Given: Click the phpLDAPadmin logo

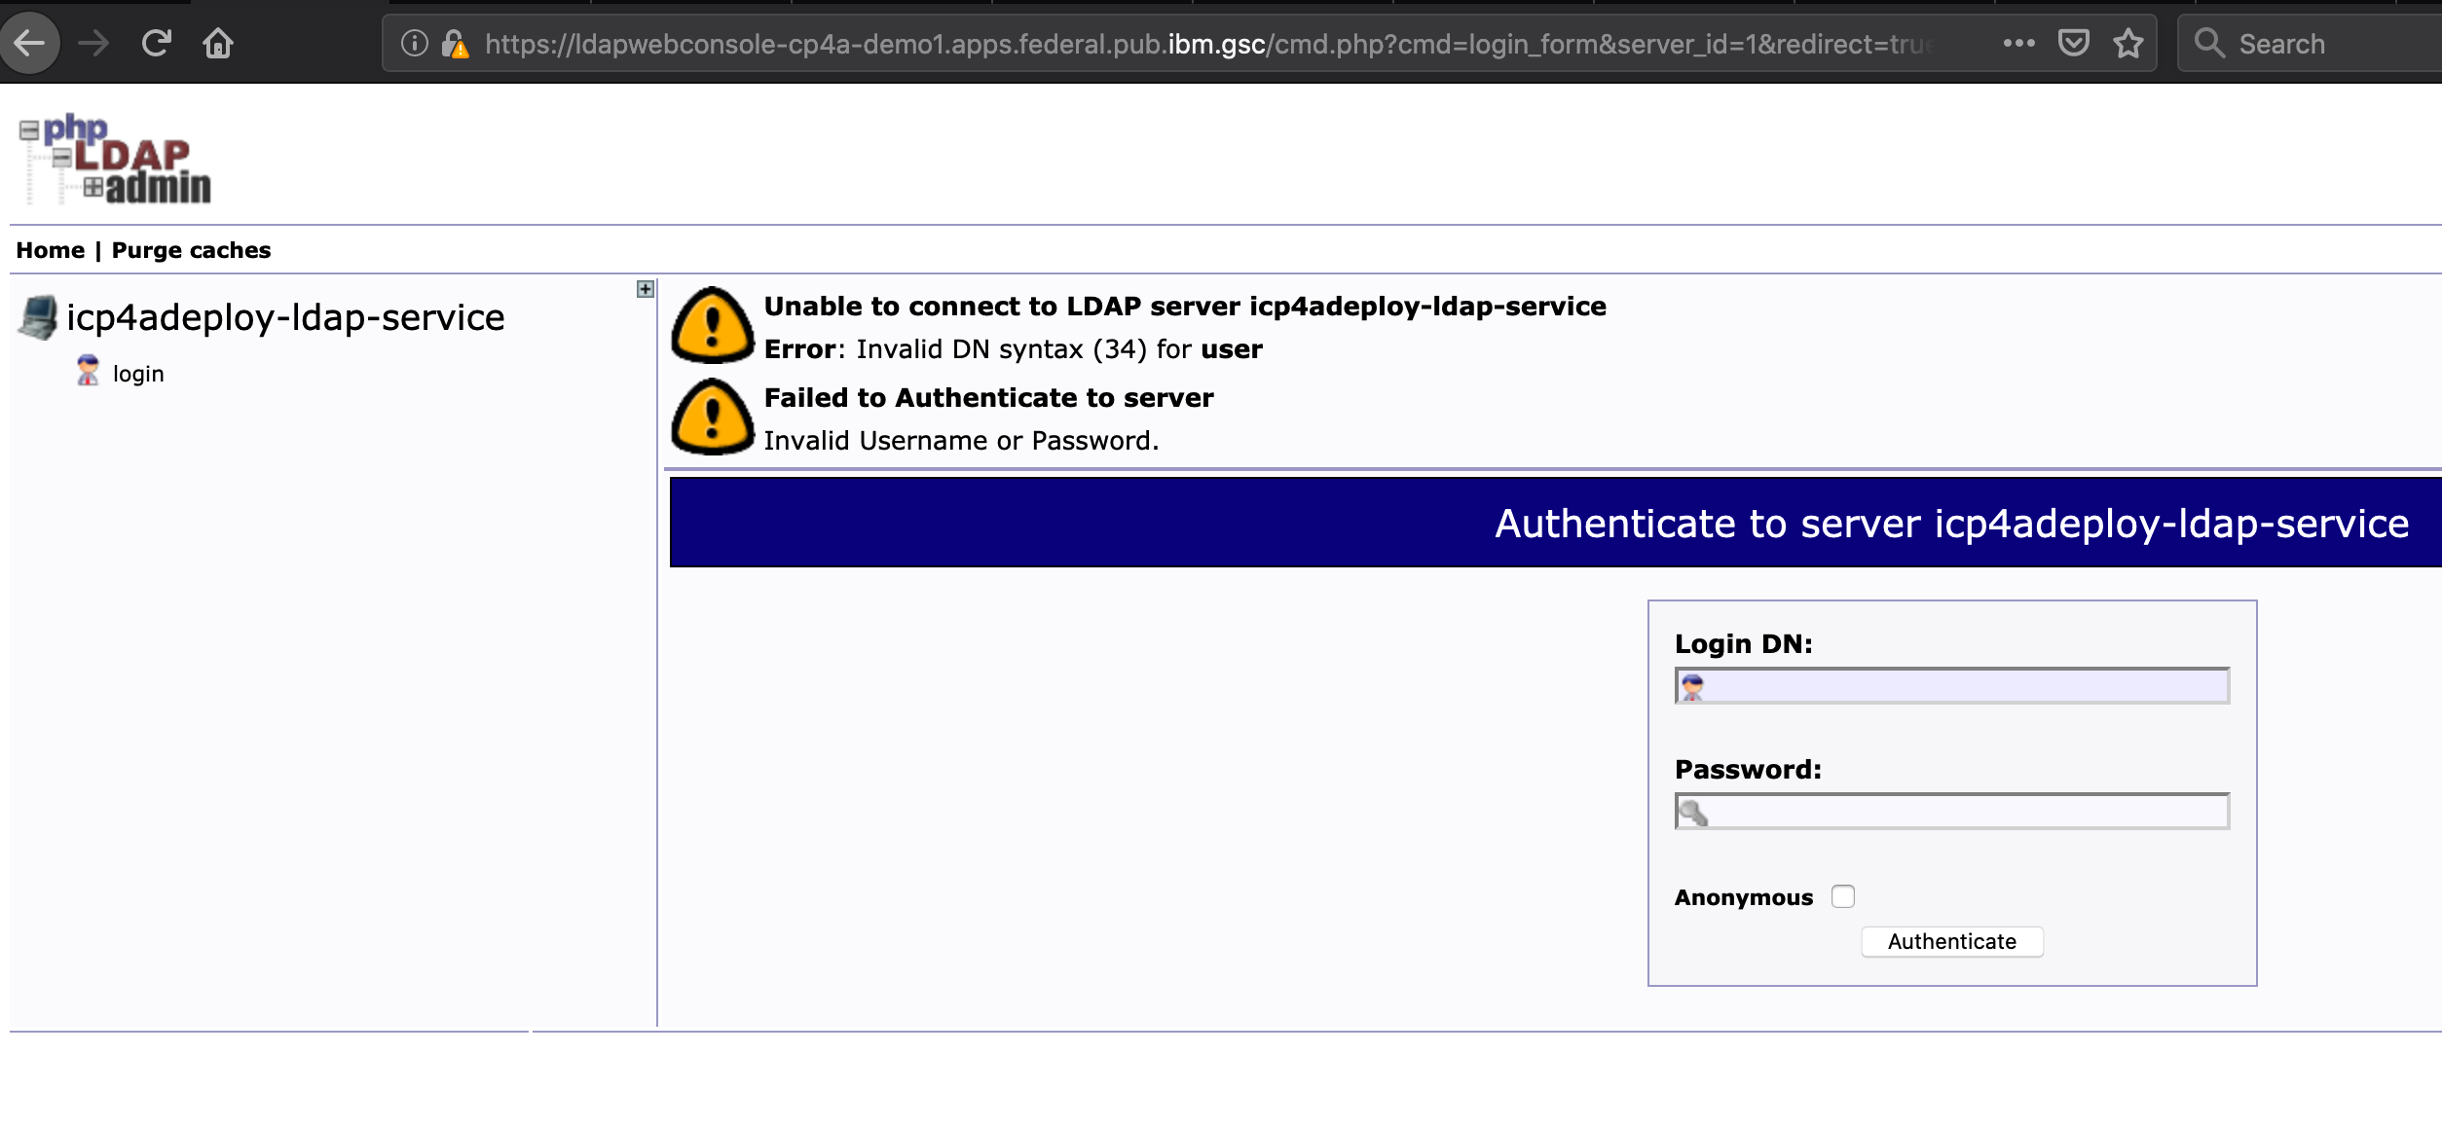Looking at the screenshot, I should click(x=115, y=159).
